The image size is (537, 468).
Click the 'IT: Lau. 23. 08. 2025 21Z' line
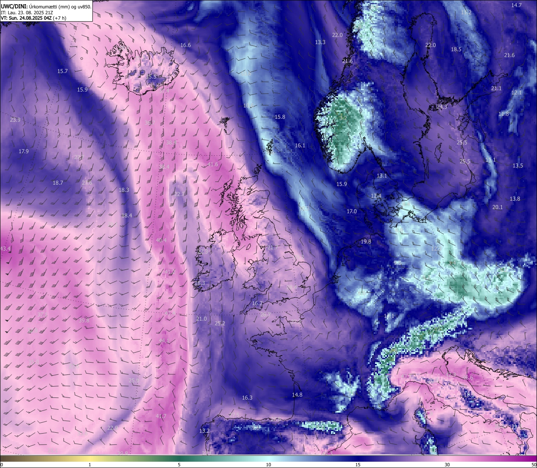click(x=27, y=13)
